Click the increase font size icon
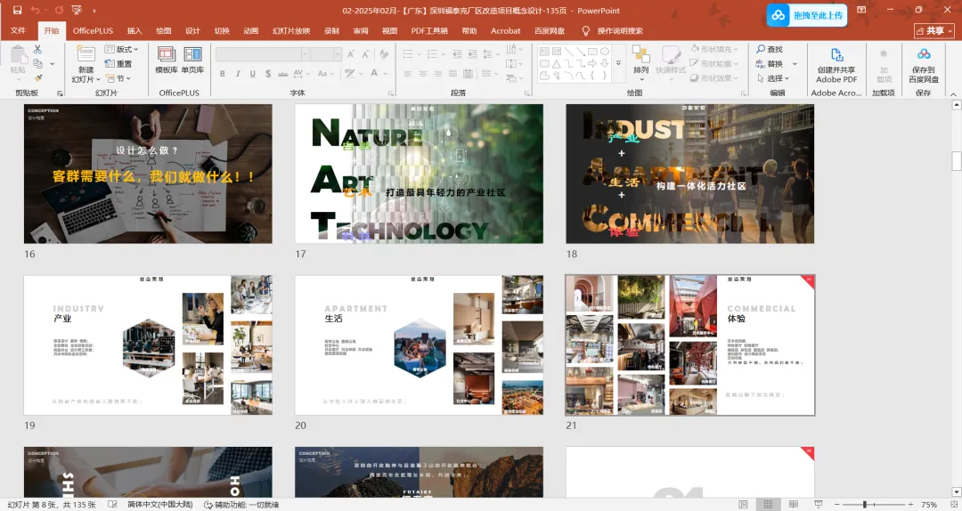The height and width of the screenshot is (511, 962). (350, 54)
